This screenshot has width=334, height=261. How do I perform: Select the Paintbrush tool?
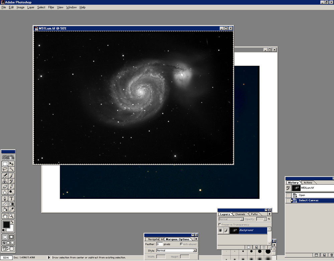pos(11,175)
